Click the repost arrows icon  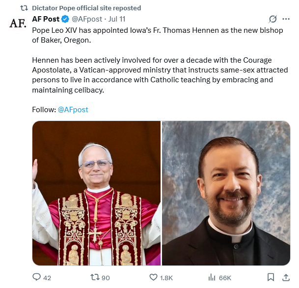point(95,277)
